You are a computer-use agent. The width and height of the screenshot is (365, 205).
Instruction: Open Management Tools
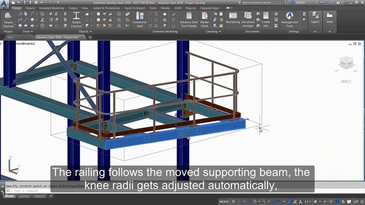[x=290, y=20]
